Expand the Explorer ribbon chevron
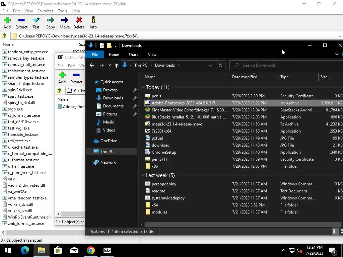The image size is (343, 257). (x=337, y=54)
